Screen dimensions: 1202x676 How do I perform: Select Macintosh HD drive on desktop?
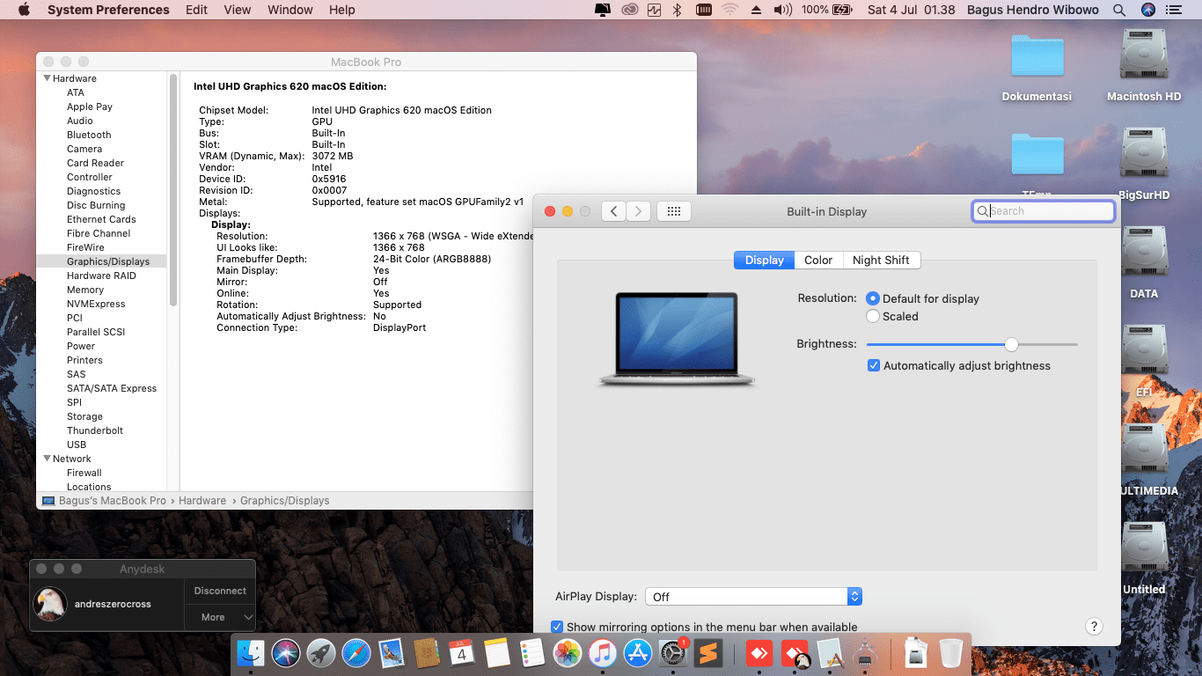coord(1144,66)
